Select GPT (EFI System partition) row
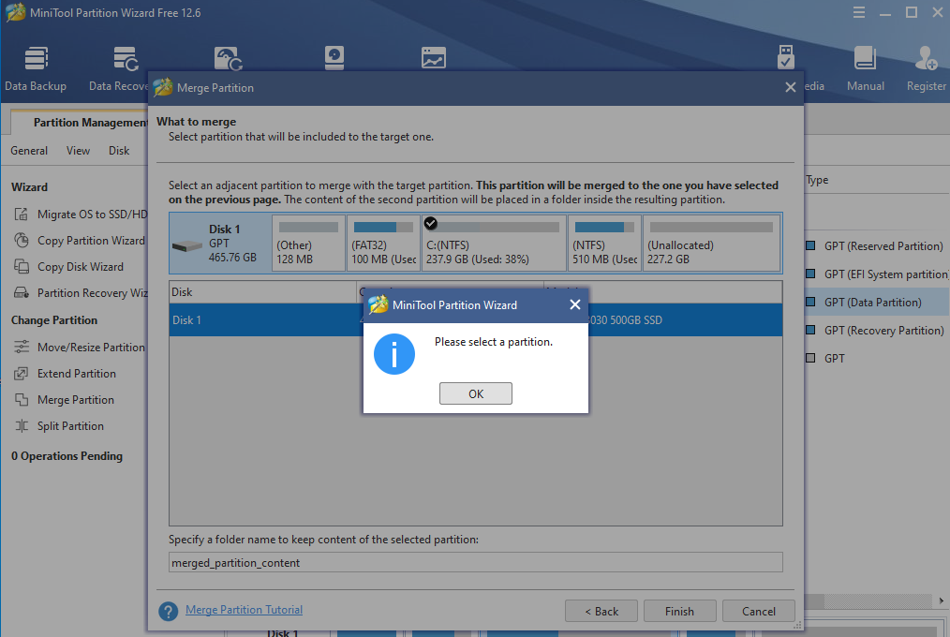This screenshot has width=950, height=637. point(877,274)
